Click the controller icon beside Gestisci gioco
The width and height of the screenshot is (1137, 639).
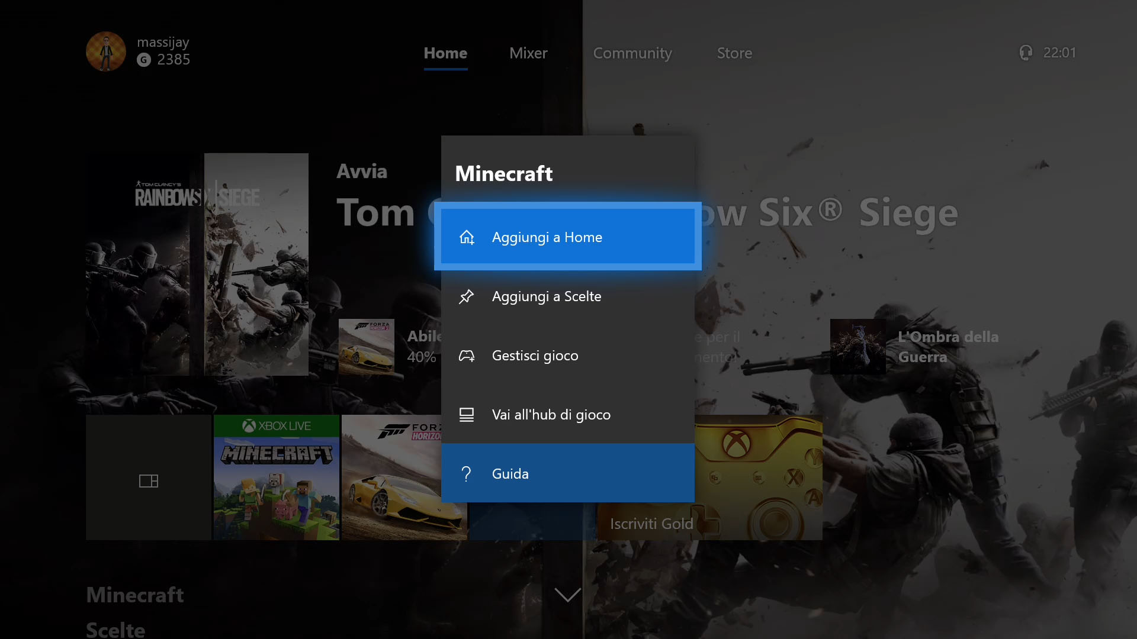(467, 356)
